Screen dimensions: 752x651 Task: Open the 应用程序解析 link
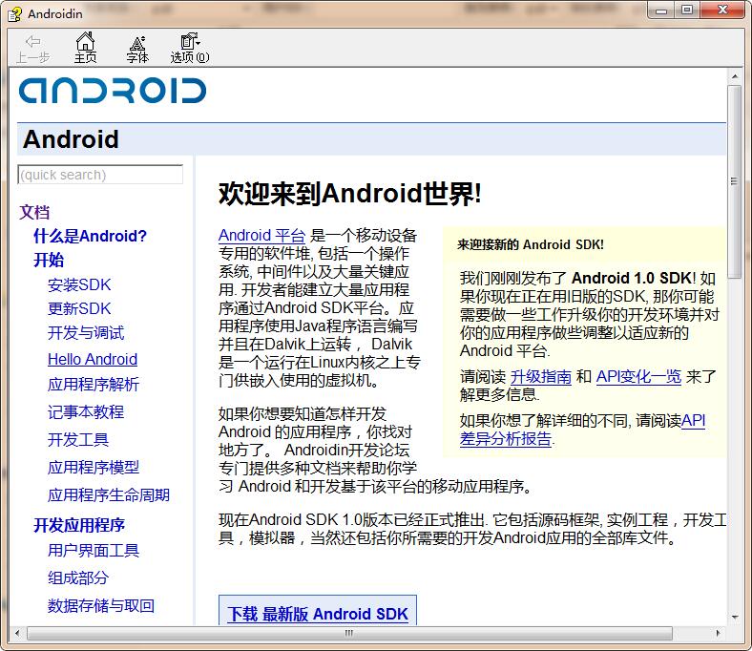coord(94,385)
